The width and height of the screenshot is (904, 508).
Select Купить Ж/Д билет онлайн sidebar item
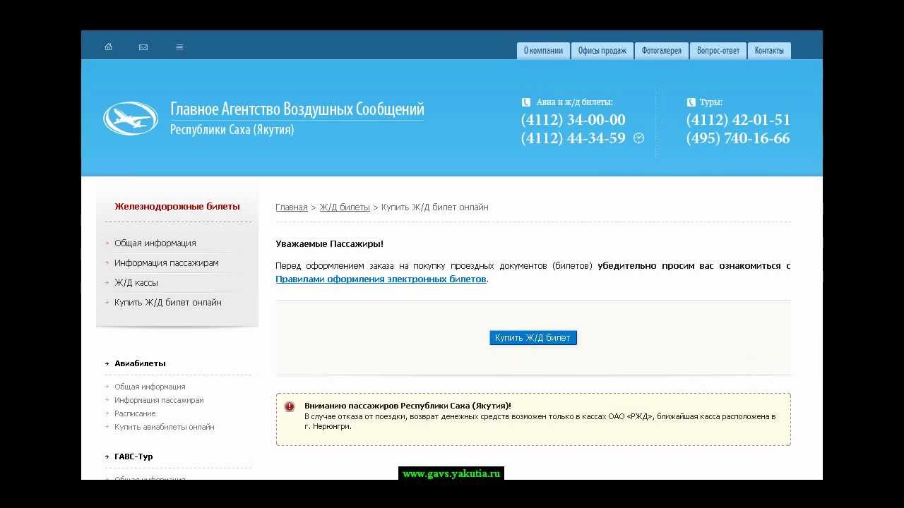pos(168,303)
